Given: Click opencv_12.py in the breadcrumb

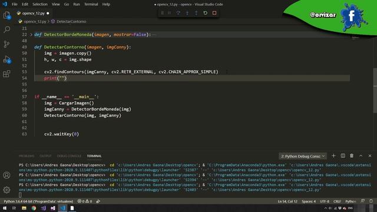Looking at the screenshot, I should [35, 21].
